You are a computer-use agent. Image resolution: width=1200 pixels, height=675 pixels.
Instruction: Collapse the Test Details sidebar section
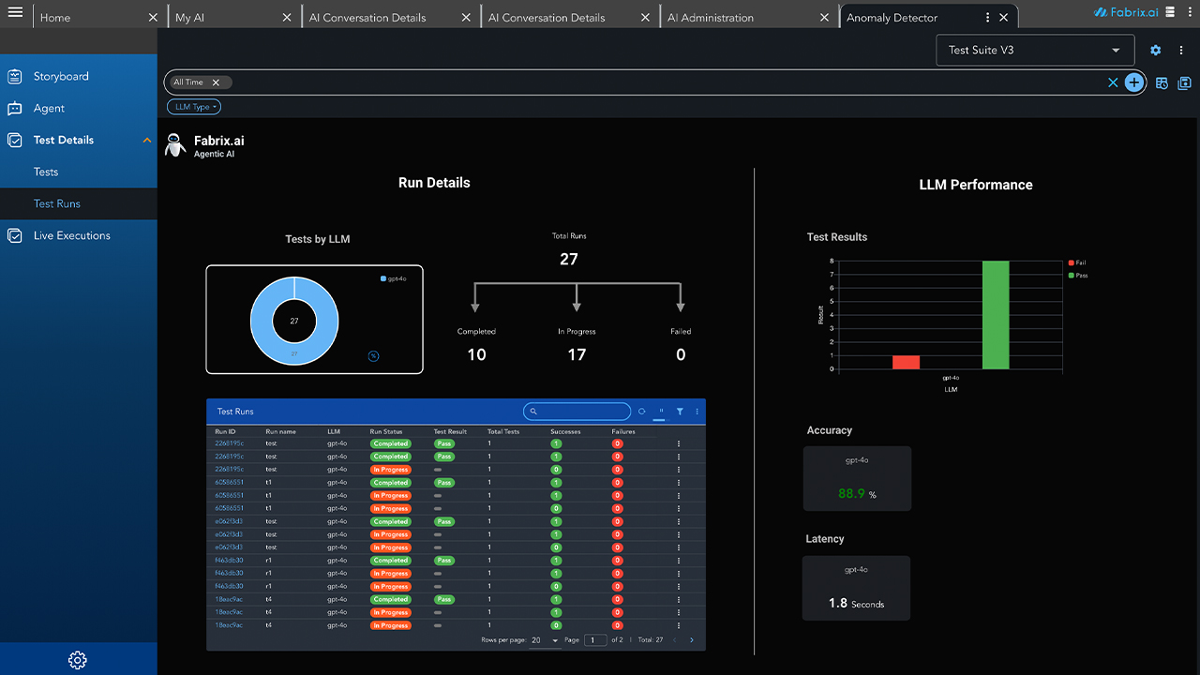pos(146,141)
